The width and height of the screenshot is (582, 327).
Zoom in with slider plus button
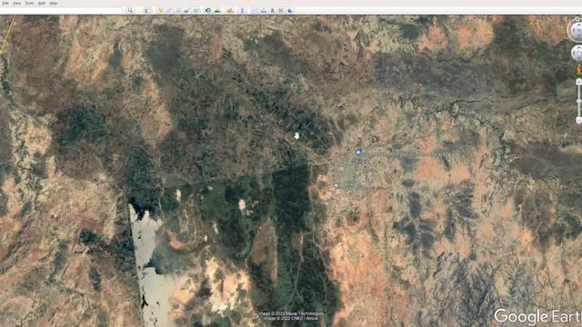(578, 82)
